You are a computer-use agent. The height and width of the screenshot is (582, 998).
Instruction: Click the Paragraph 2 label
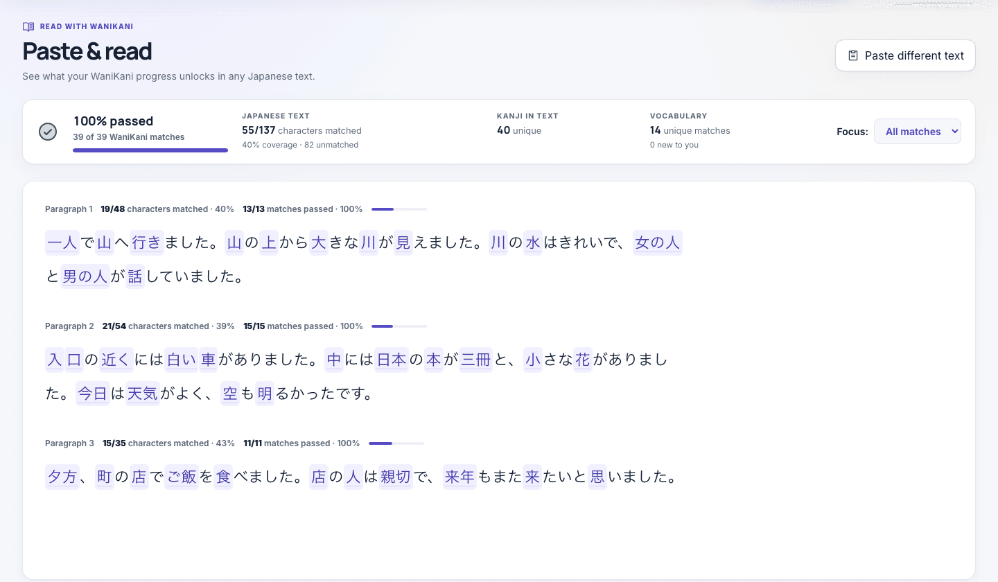[69, 326]
